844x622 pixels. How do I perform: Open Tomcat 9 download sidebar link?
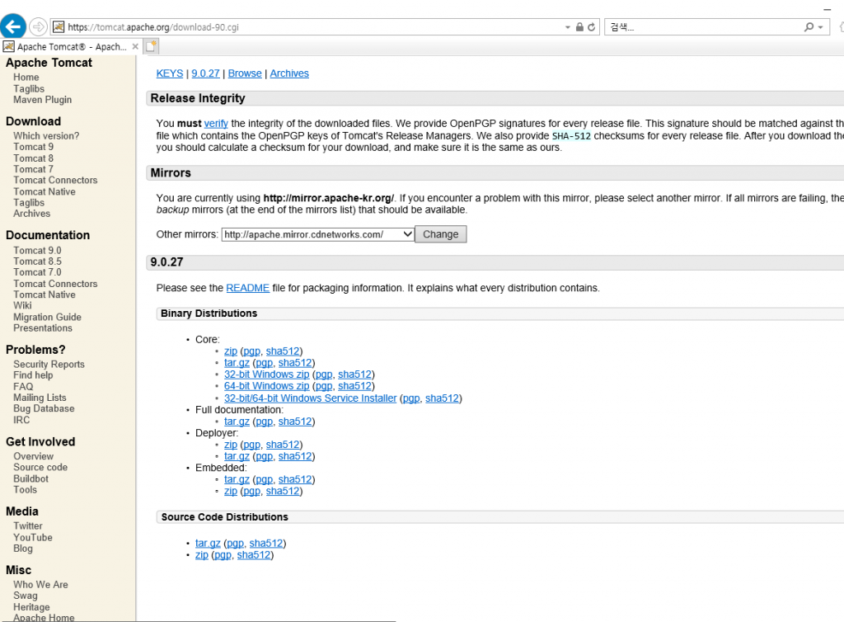(33, 147)
